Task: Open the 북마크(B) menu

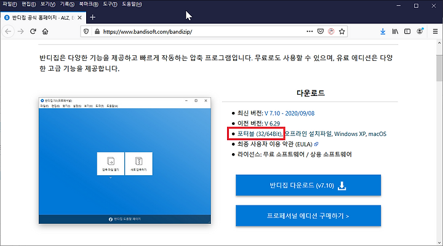Action: pos(89,4)
